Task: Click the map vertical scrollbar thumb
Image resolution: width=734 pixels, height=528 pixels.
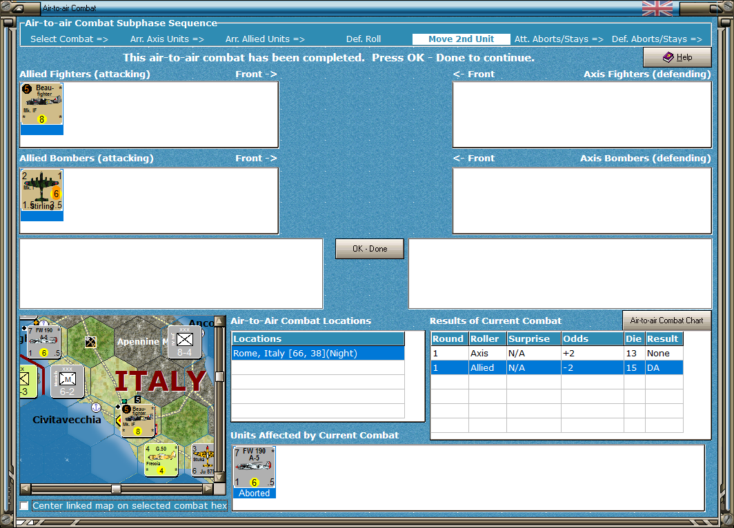Action: pyautogui.click(x=219, y=376)
